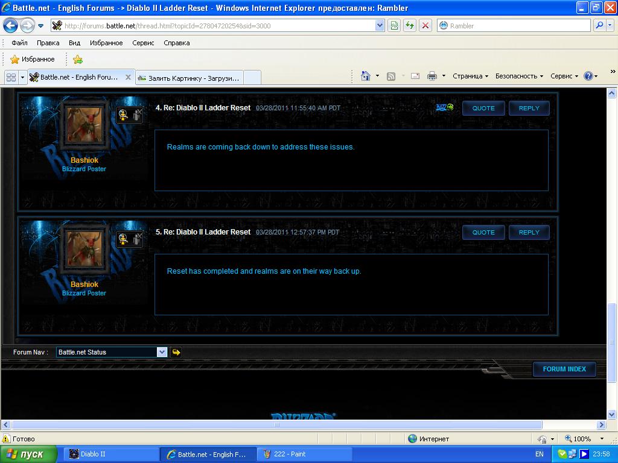Click the horizontal scrollbar right arrow
This screenshot has height=463, width=618.
pyautogui.click(x=602, y=424)
